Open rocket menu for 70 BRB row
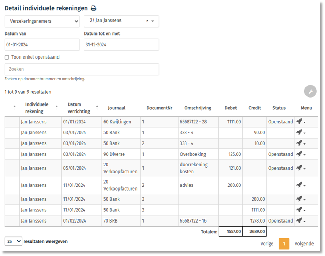Image resolution: width=325 pixels, height=256 pixels. click(x=301, y=221)
